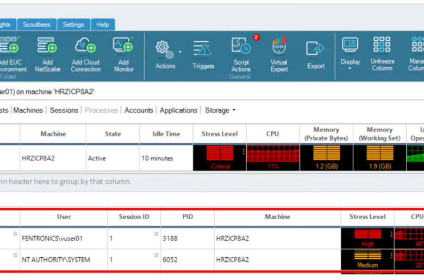
Task: Sort by State column header
Action: (x=113, y=134)
